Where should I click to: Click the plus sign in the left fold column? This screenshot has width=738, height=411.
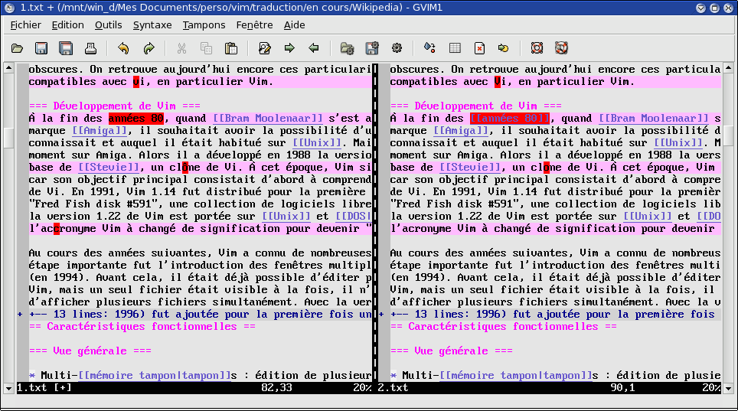[x=21, y=315]
